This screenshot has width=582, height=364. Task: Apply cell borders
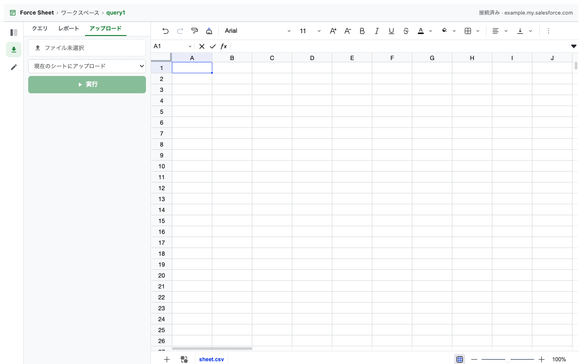pos(468,31)
